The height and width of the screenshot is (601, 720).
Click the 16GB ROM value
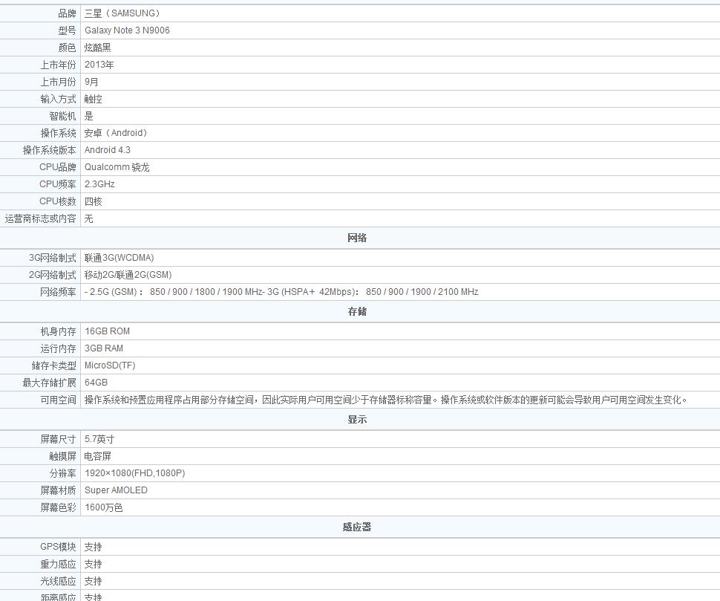pos(108,331)
